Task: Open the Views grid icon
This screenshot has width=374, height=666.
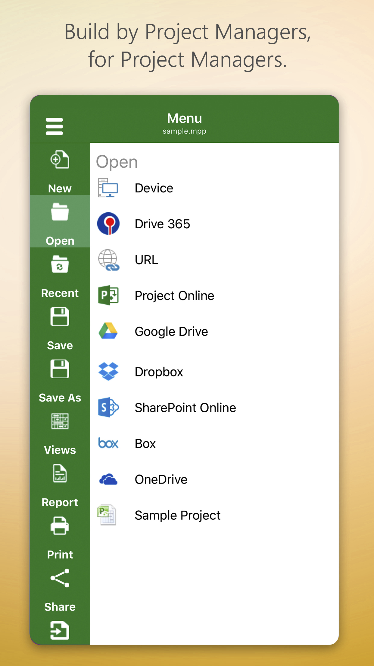Action: click(60, 421)
